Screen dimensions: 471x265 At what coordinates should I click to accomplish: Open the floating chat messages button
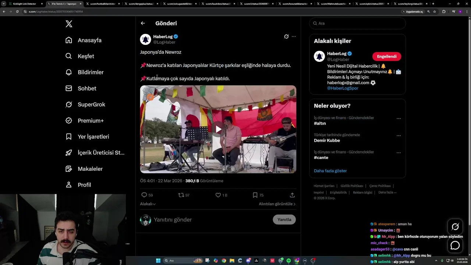455,245
